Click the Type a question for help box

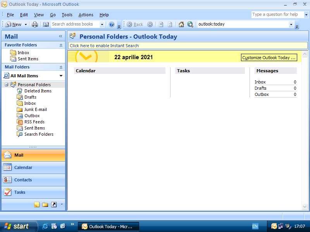[x=277, y=15]
